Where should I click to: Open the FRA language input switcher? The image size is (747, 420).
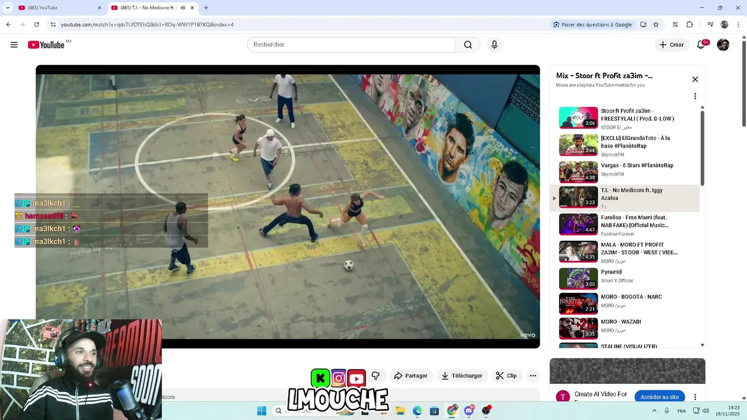pyautogui.click(x=682, y=411)
